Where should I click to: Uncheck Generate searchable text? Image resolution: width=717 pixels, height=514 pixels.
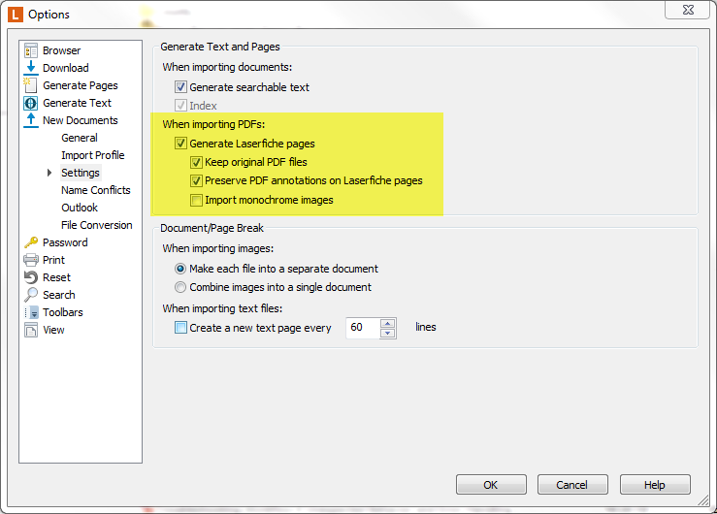[180, 87]
